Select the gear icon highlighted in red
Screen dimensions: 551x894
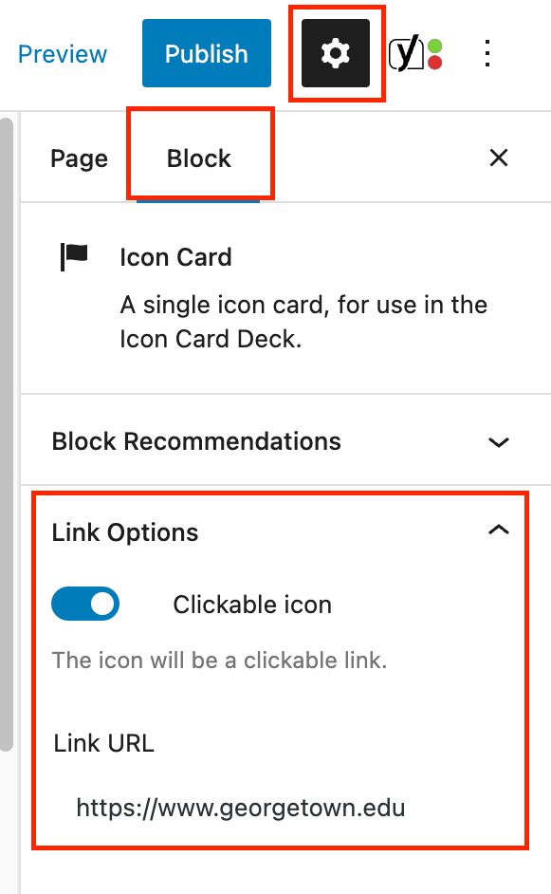pyautogui.click(x=337, y=53)
